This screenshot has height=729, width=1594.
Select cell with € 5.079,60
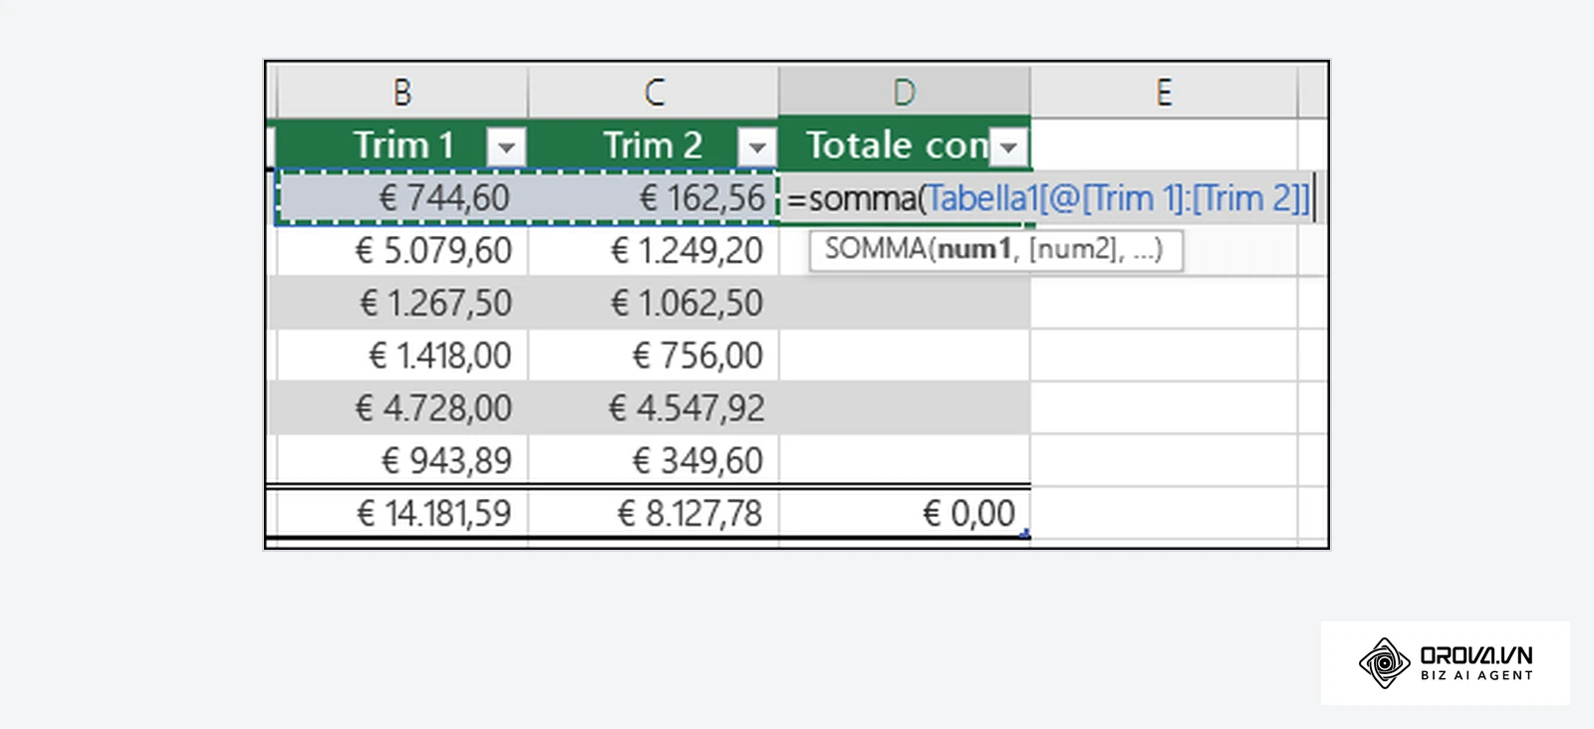(x=402, y=250)
